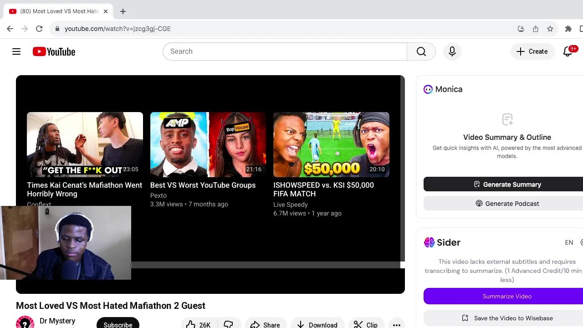The image size is (583, 328).
Task: Go back with browser back arrow
Action: [x=10, y=29]
